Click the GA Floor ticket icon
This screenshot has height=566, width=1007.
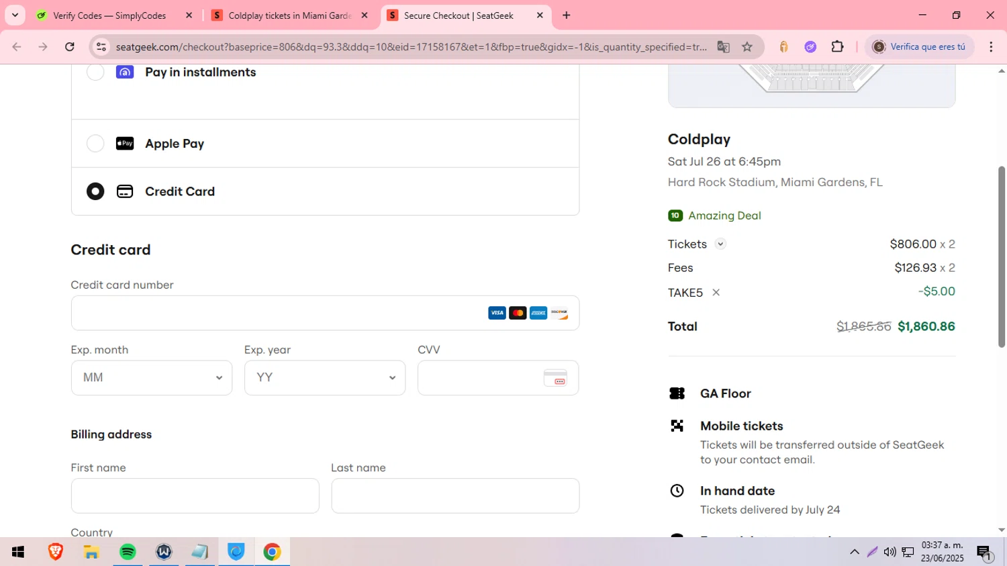coord(677,393)
